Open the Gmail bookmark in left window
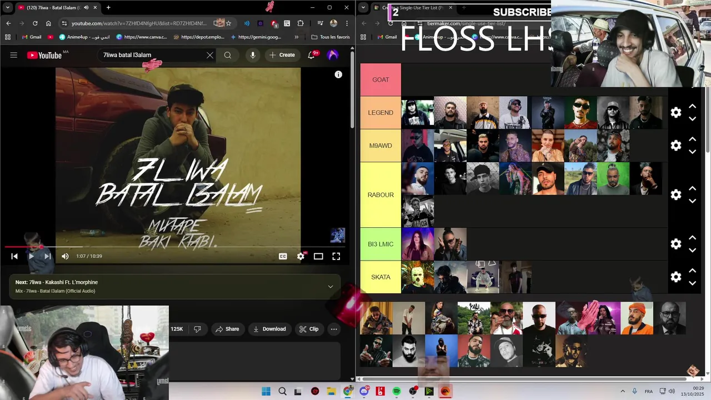The width and height of the screenshot is (711, 400). click(x=31, y=37)
